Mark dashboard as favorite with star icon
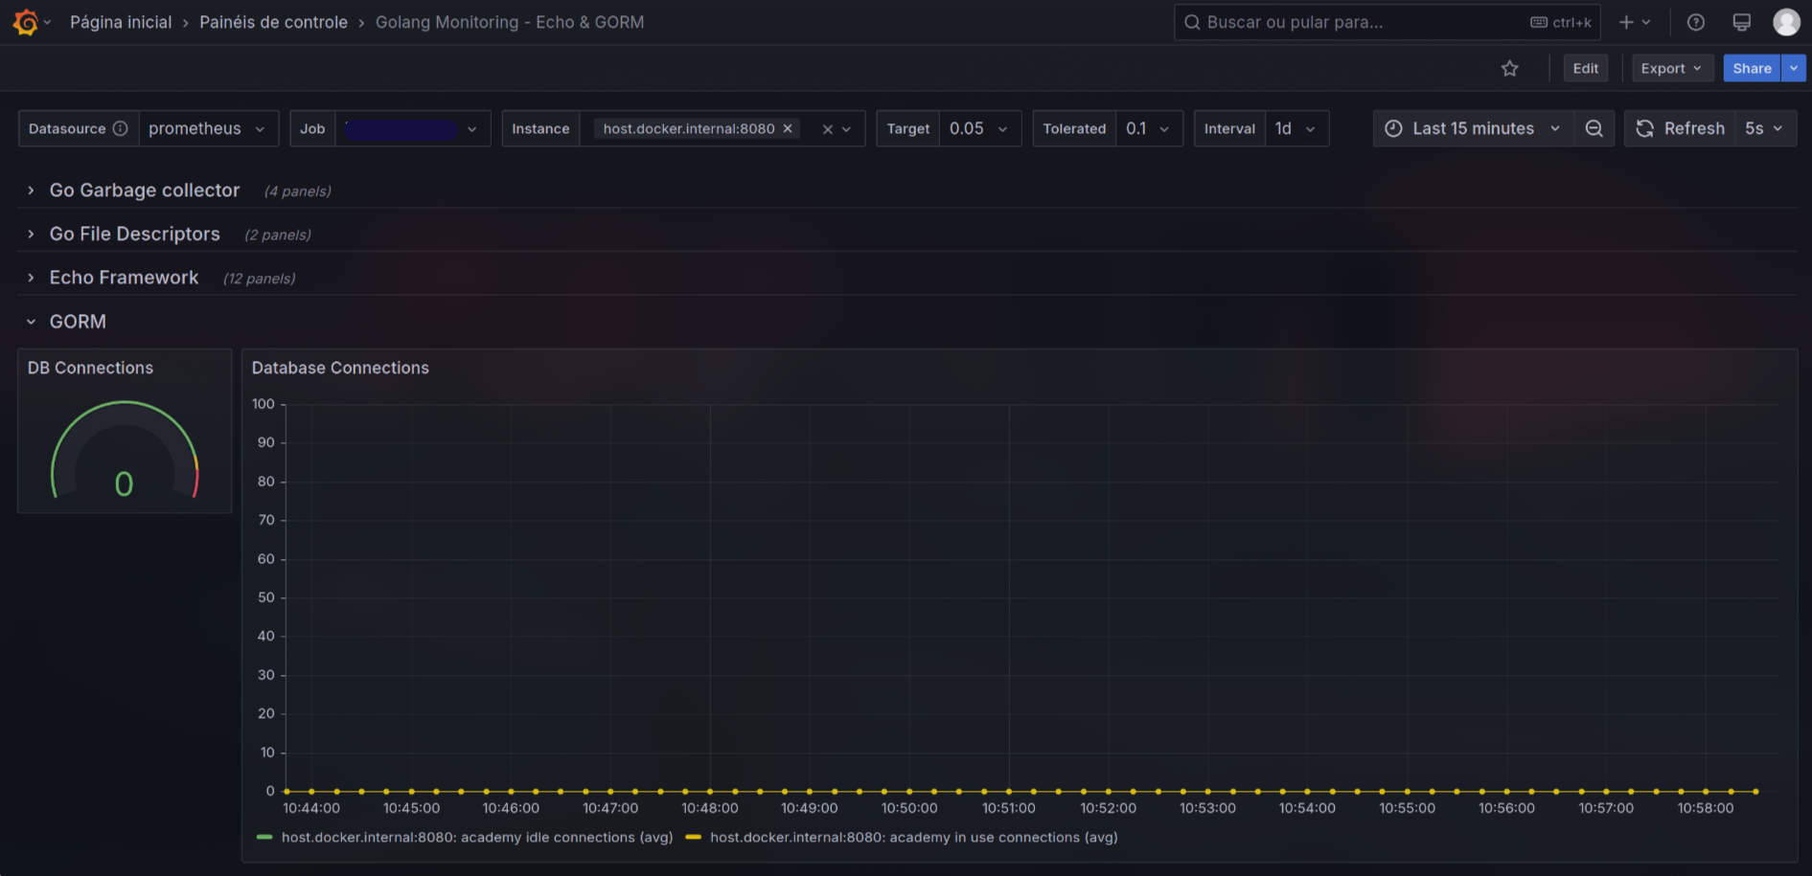1812x876 pixels. pos(1510,68)
